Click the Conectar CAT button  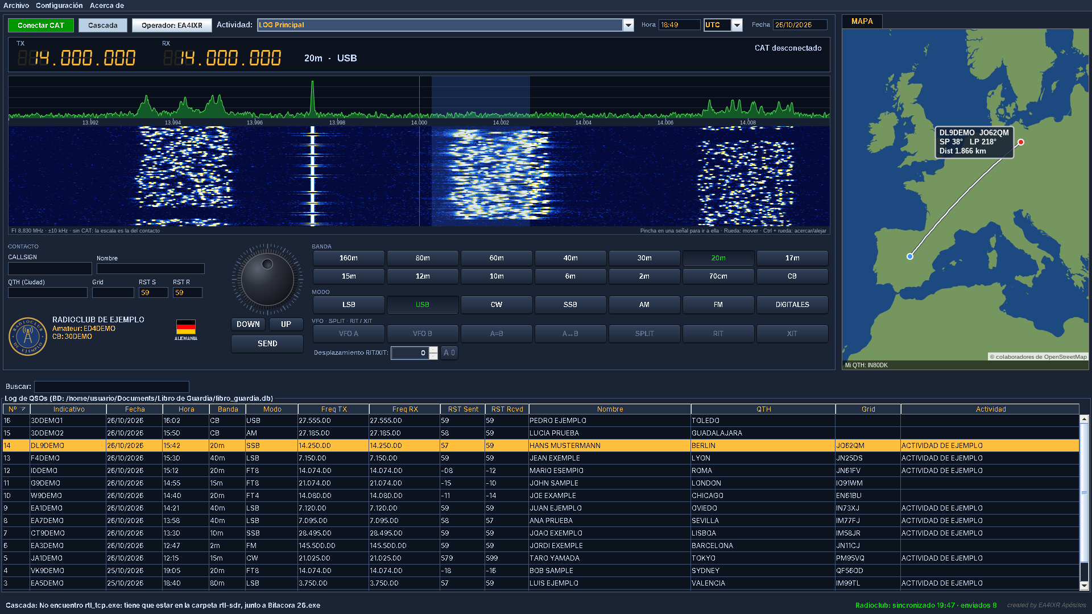click(41, 26)
